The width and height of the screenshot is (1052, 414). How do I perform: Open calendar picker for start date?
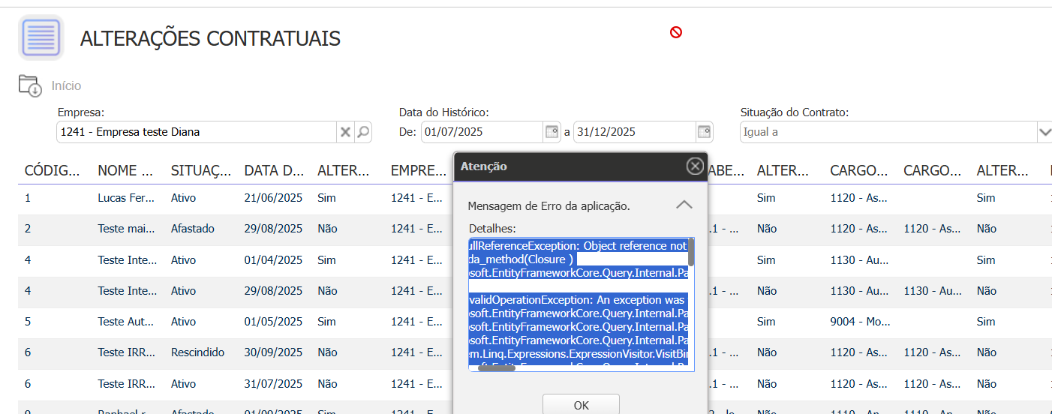552,132
